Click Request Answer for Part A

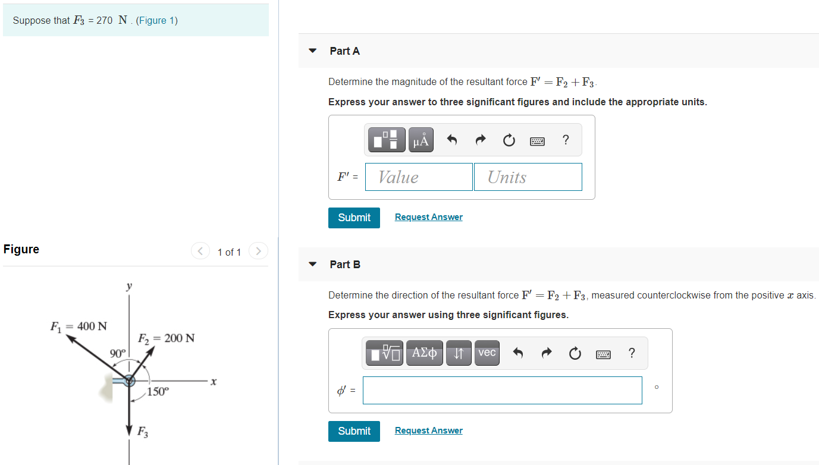[x=428, y=216]
